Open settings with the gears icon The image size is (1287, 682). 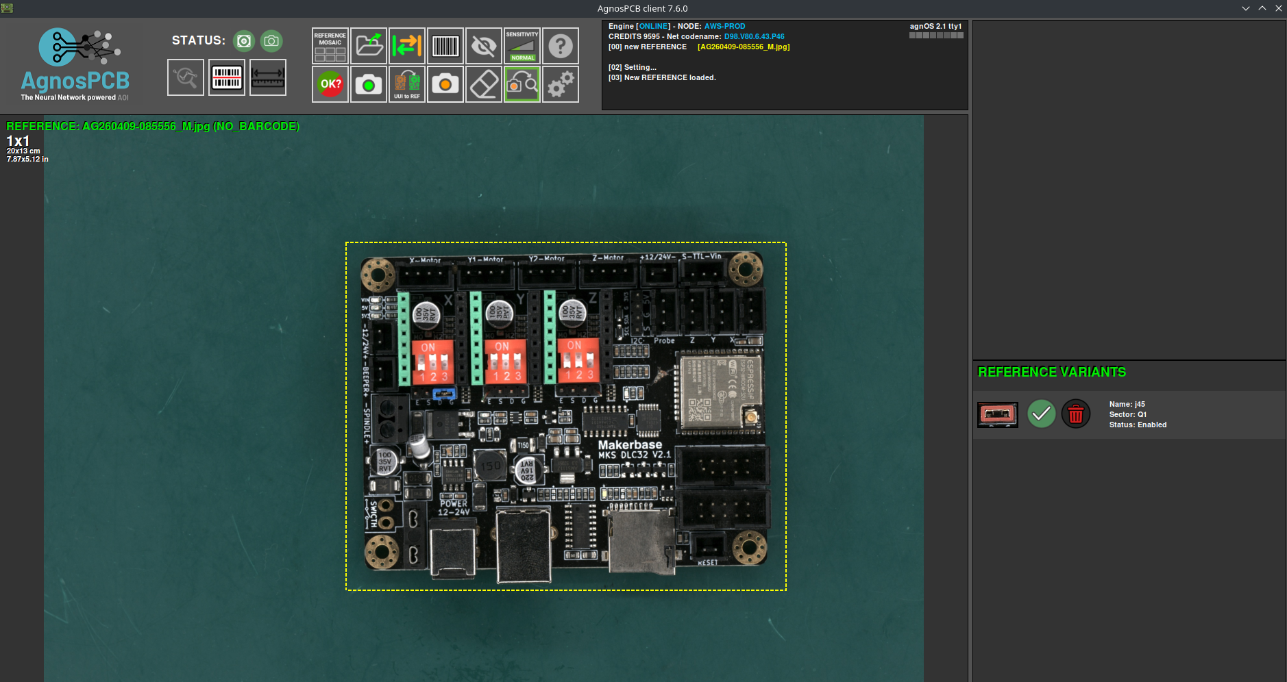pyautogui.click(x=561, y=84)
